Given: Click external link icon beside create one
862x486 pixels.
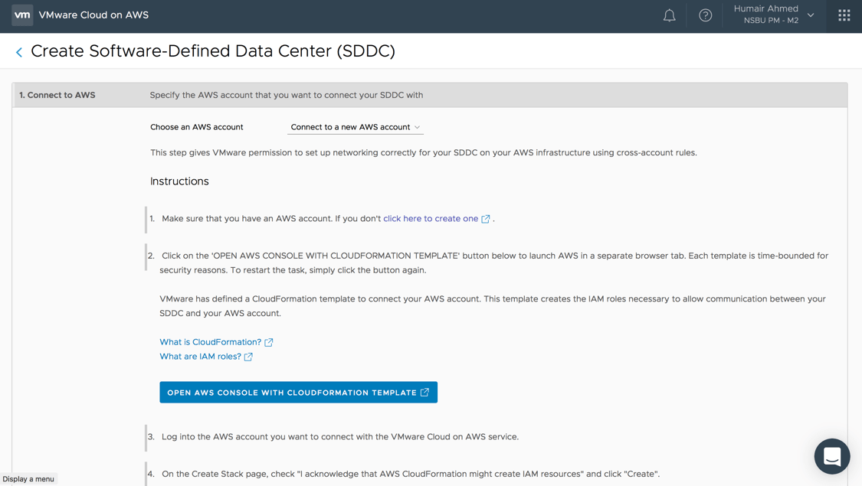Looking at the screenshot, I should coord(486,219).
